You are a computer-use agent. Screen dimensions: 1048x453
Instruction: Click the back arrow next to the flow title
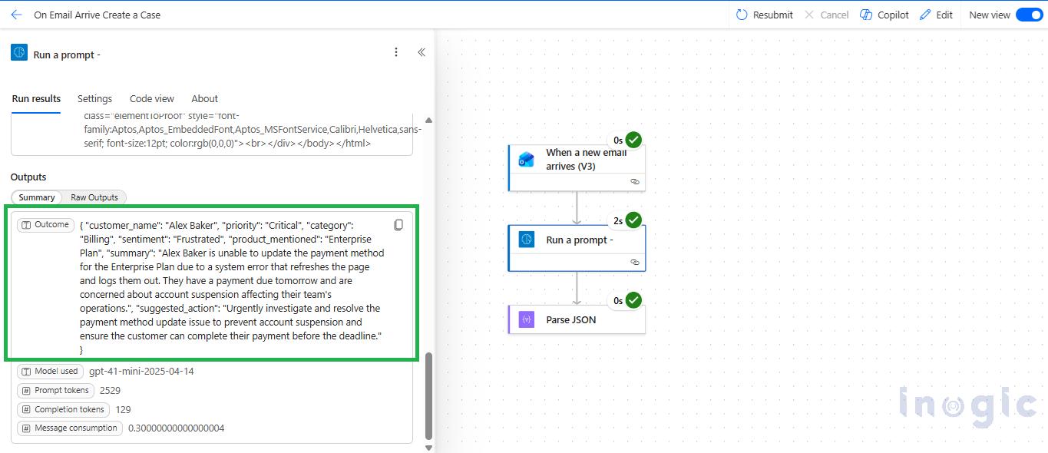pyautogui.click(x=15, y=14)
